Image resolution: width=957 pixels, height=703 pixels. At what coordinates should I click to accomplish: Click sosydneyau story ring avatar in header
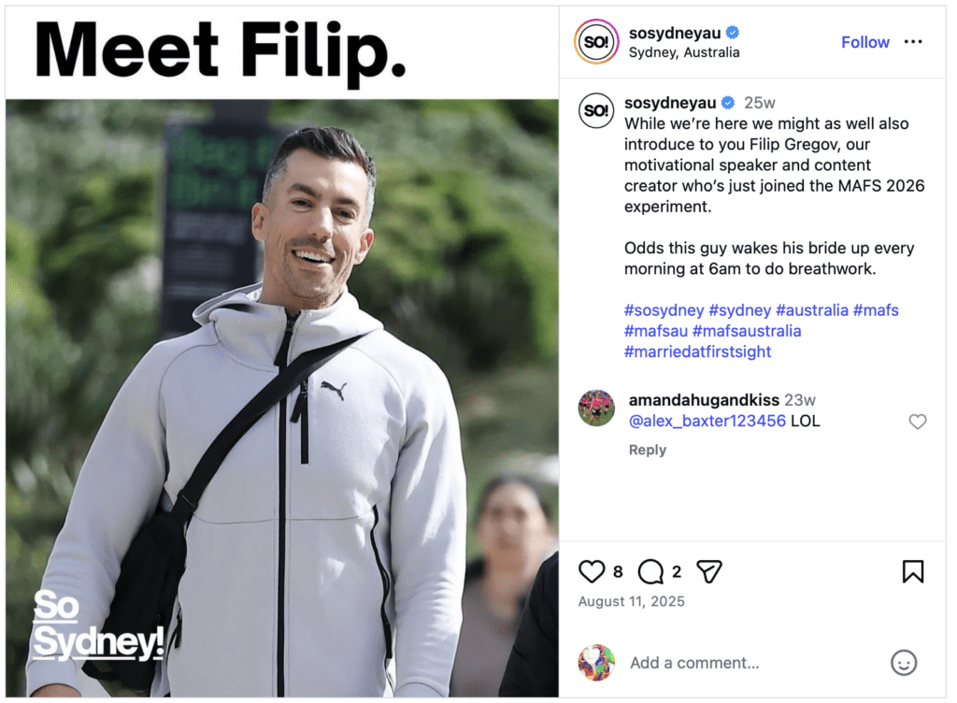(x=596, y=41)
